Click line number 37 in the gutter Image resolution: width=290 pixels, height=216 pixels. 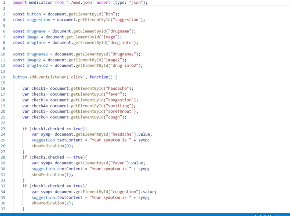3,209
